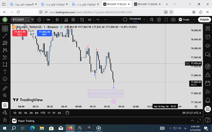This screenshot has height=132, width=212.
Task: Start bar replay mode
Action: click(89, 20)
